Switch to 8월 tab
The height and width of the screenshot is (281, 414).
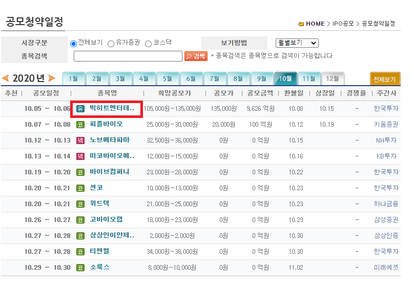click(238, 78)
